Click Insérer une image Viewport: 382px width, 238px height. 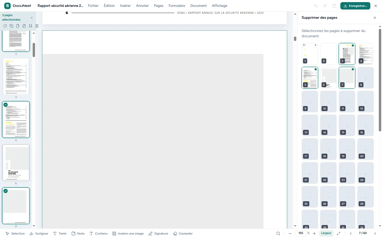[x=128, y=234]
